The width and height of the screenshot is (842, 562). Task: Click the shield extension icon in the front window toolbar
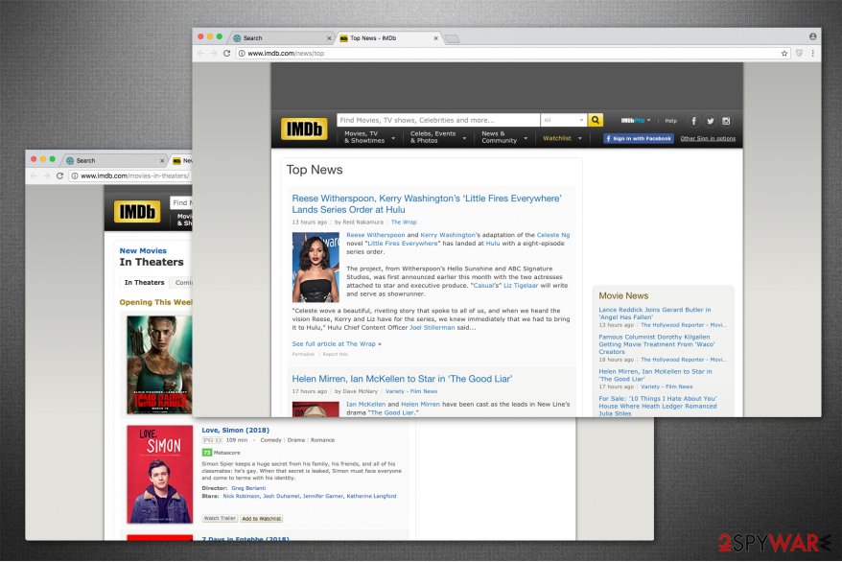pyautogui.click(x=799, y=53)
